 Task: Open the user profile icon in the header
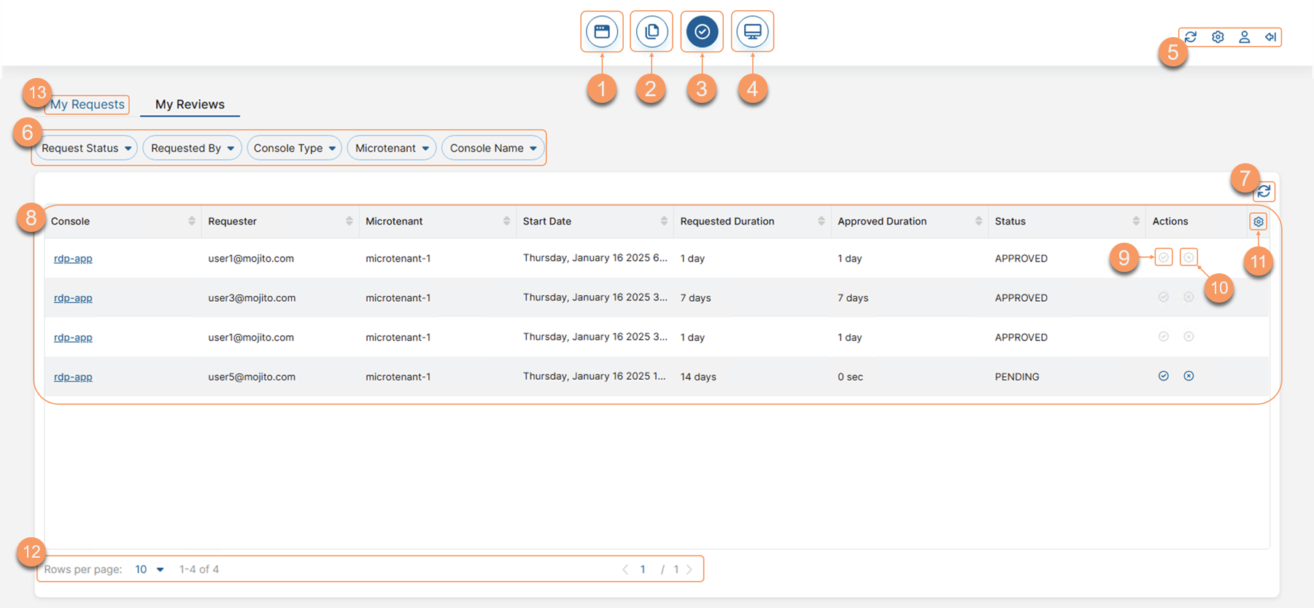pos(1245,36)
